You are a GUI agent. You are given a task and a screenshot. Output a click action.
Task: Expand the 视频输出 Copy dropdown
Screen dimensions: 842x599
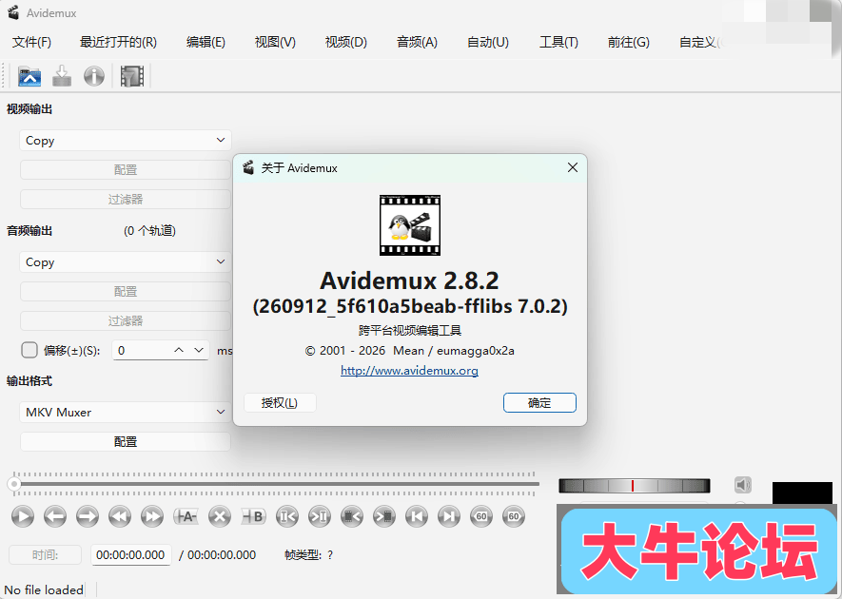click(x=126, y=140)
